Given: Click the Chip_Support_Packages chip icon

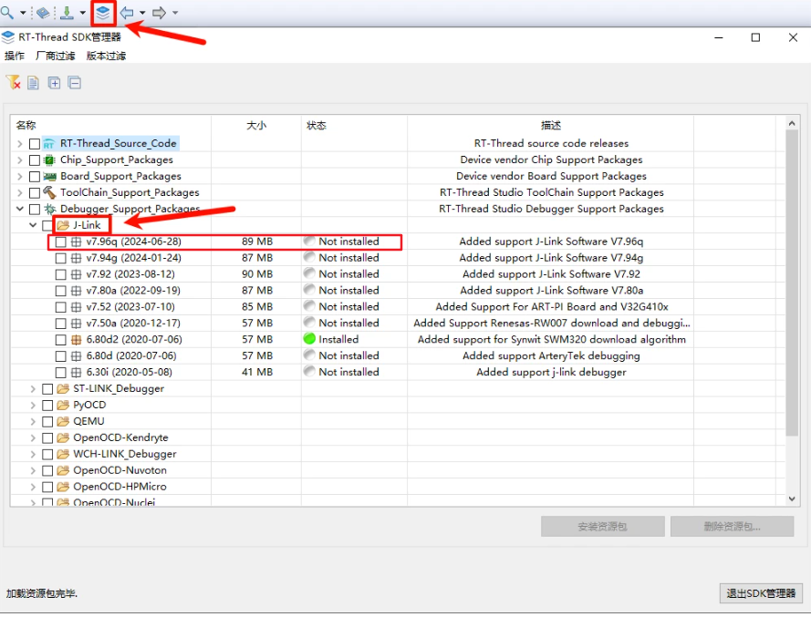Looking at the screenshot, I should point(49,160).
